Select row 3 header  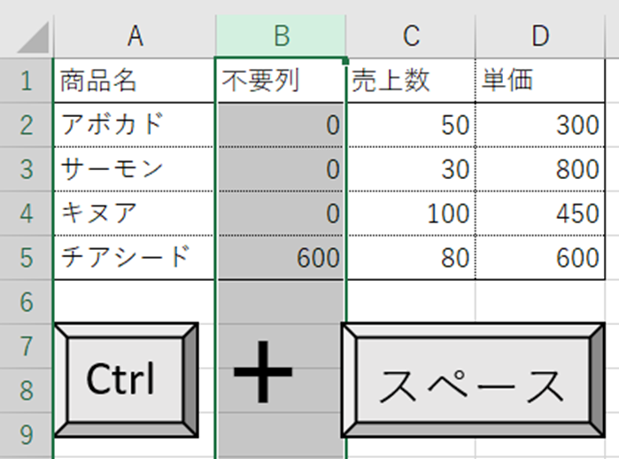[26, 168]
